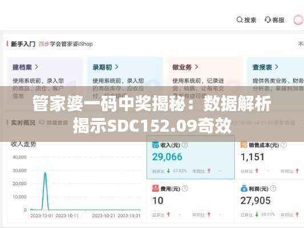
Task: Click the 新手入门 heading
Action: click(x=23, y=44)
